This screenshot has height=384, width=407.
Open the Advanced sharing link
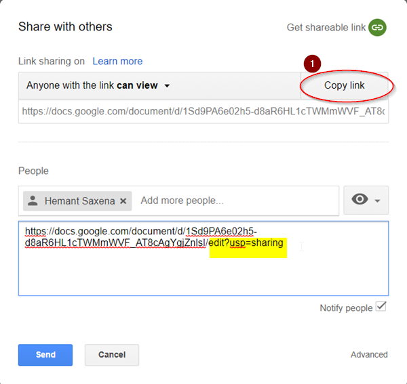[369, 355]
